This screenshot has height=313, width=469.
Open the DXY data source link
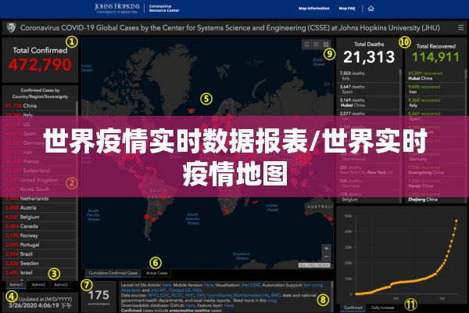click(x=201, y=295)
